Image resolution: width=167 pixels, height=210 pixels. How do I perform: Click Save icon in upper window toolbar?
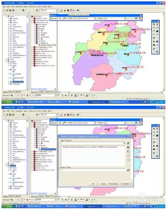point(10,10)
